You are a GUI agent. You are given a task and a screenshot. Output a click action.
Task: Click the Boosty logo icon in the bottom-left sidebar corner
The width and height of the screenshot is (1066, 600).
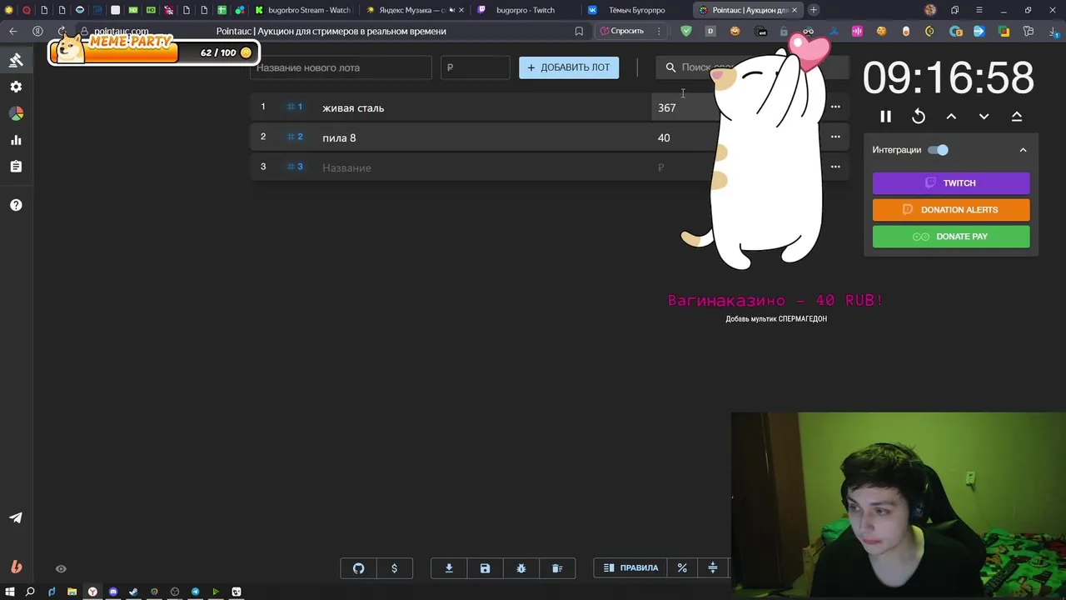tap(16, 567)
